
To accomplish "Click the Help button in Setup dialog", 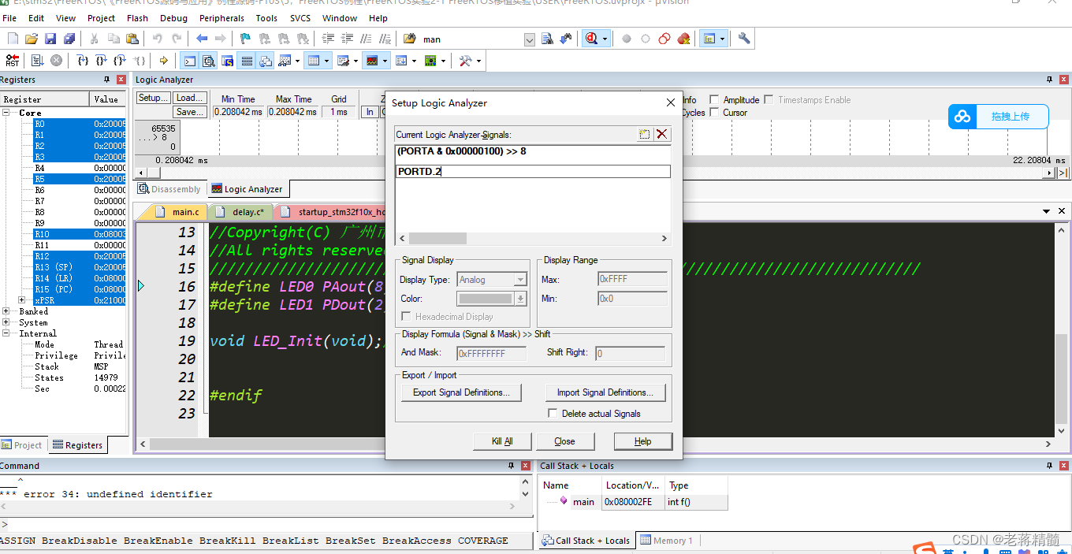I will 643,441.
